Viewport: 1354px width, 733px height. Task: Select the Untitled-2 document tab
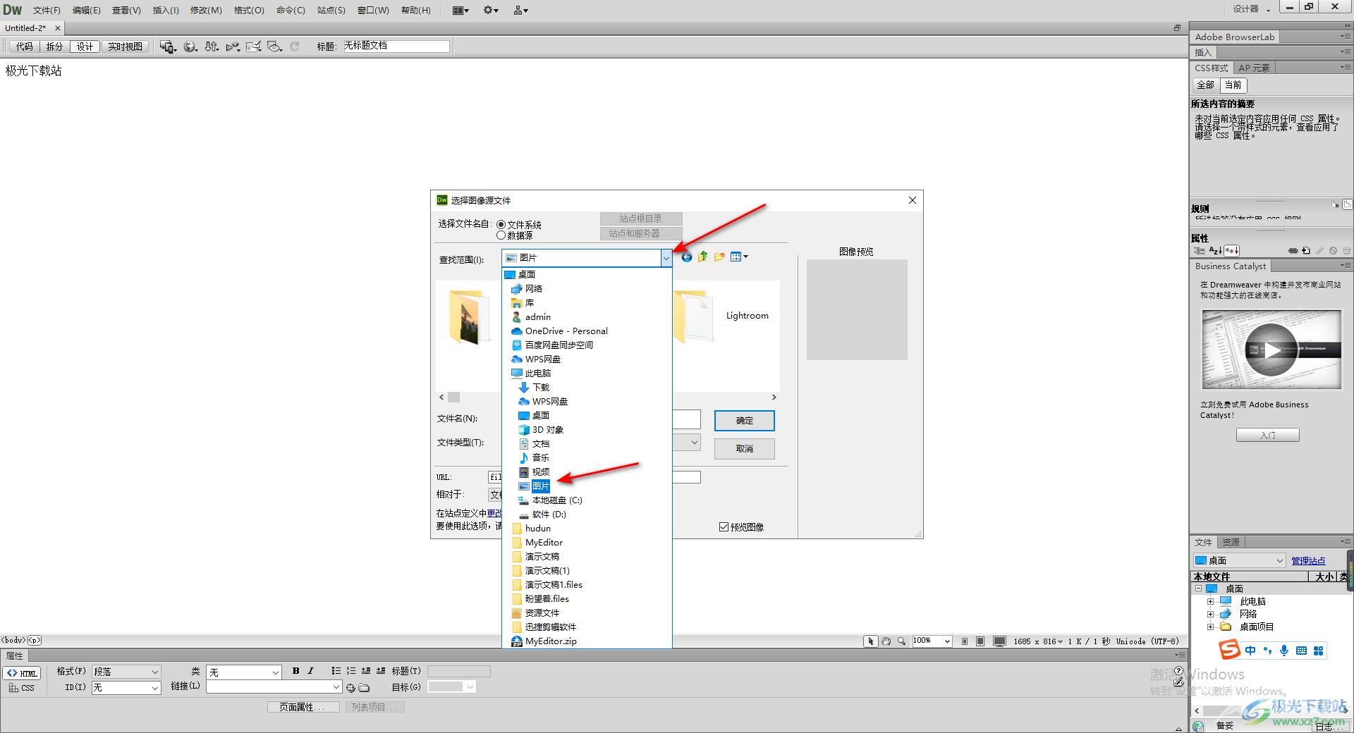[x=26, y=28]
